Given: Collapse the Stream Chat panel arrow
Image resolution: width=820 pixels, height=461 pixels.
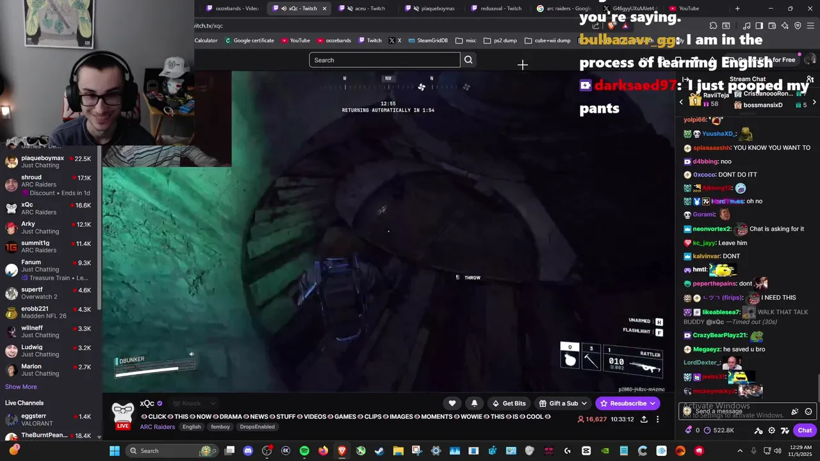Looking at the screenshot, I should coord(685,79).
